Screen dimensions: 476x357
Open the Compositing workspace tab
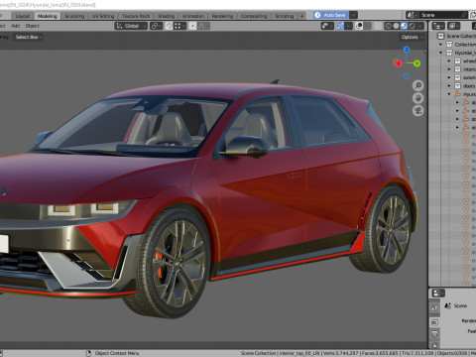pos(254,16)
